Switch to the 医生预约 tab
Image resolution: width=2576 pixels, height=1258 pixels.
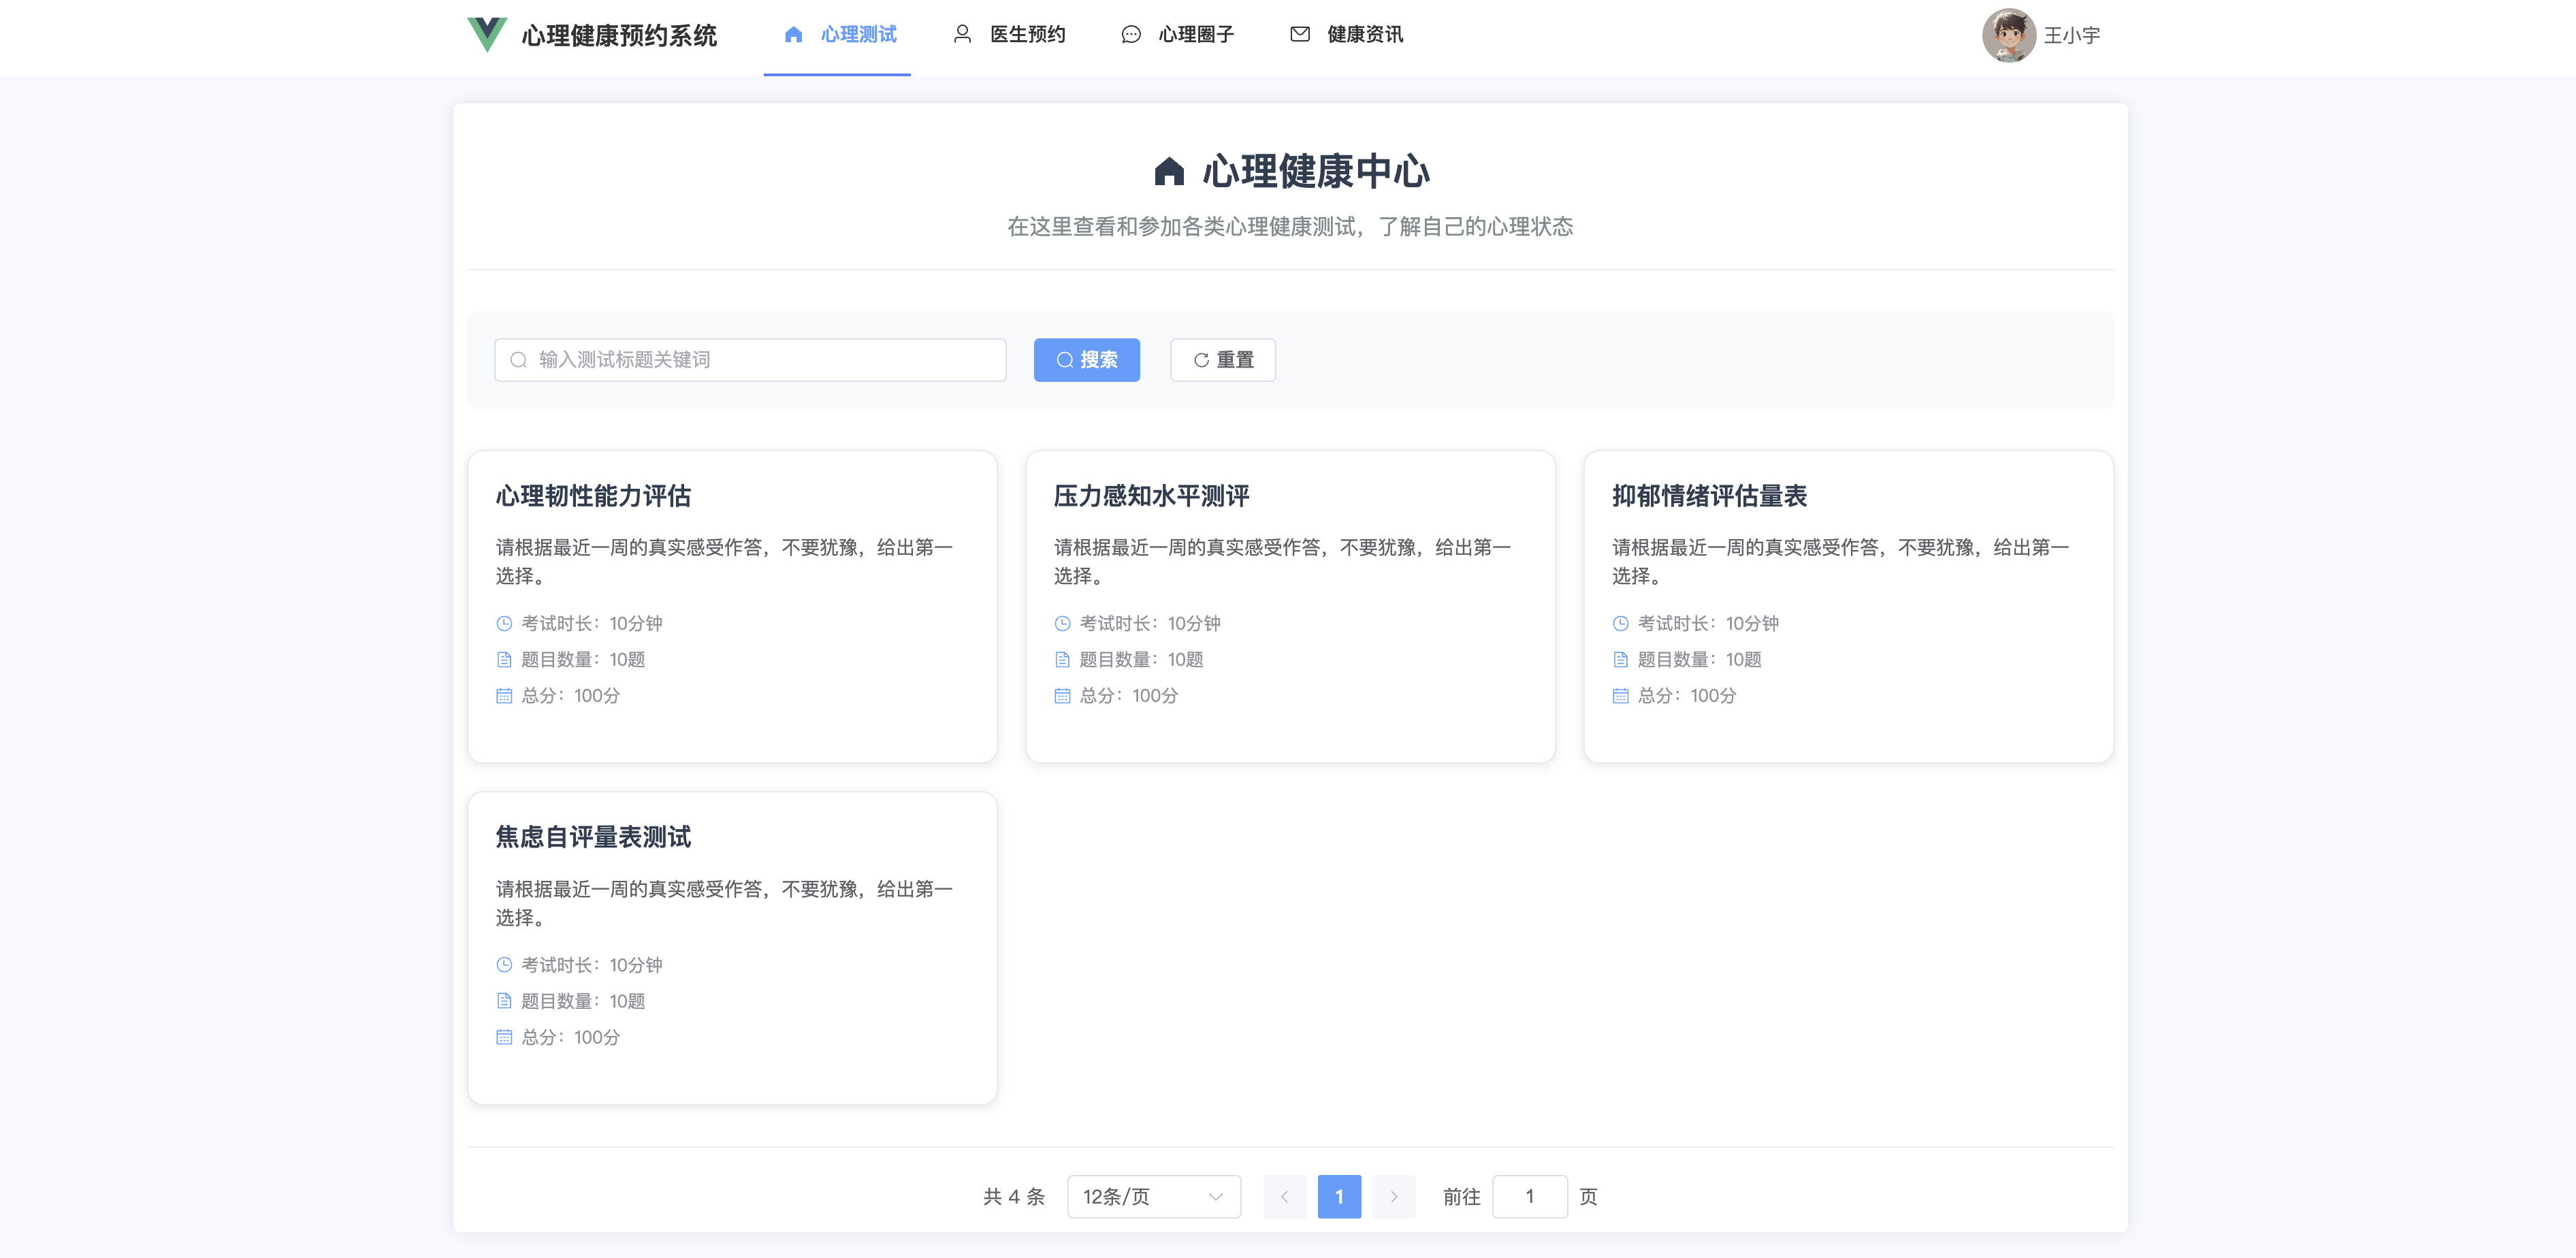point(1027,35)
